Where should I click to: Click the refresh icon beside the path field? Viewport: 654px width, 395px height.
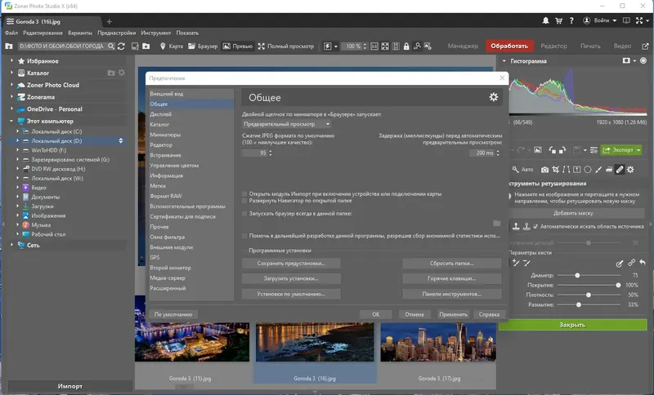[x=122, y=47]
